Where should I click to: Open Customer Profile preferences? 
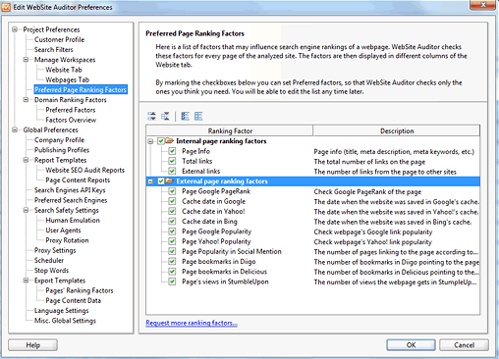pyautogui.click(x=59, y=39)
